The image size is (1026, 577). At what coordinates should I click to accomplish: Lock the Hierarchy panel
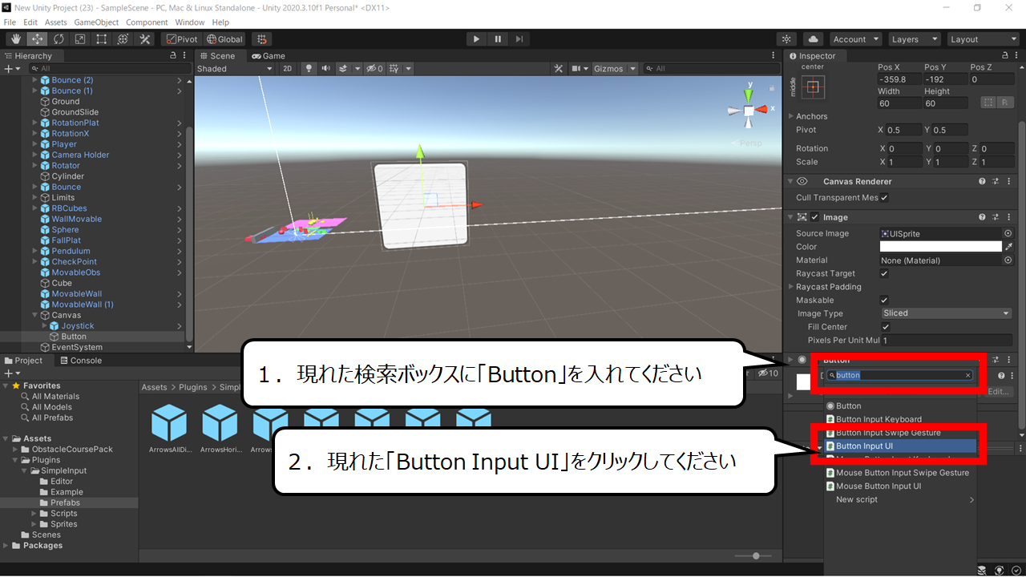[173, 56]
